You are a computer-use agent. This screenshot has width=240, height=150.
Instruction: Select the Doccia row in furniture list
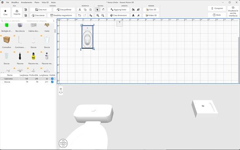28,82
